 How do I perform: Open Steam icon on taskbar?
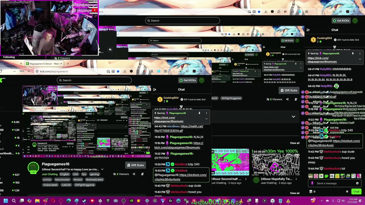coord(84,201)
